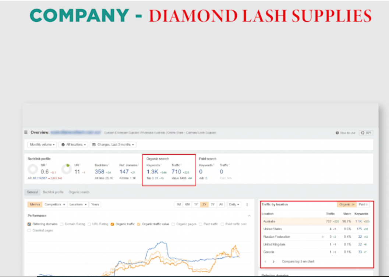Image resolution: width=389 pixels, height=277 pixels.
Task: Open the Daily interval dropdown
Action: 234,205
